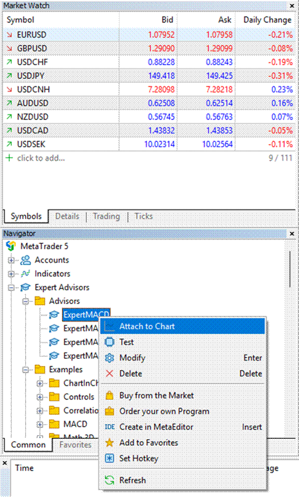Click the MACD folder icon
This screenshot has width=299, height=497.
pos(54,424)
